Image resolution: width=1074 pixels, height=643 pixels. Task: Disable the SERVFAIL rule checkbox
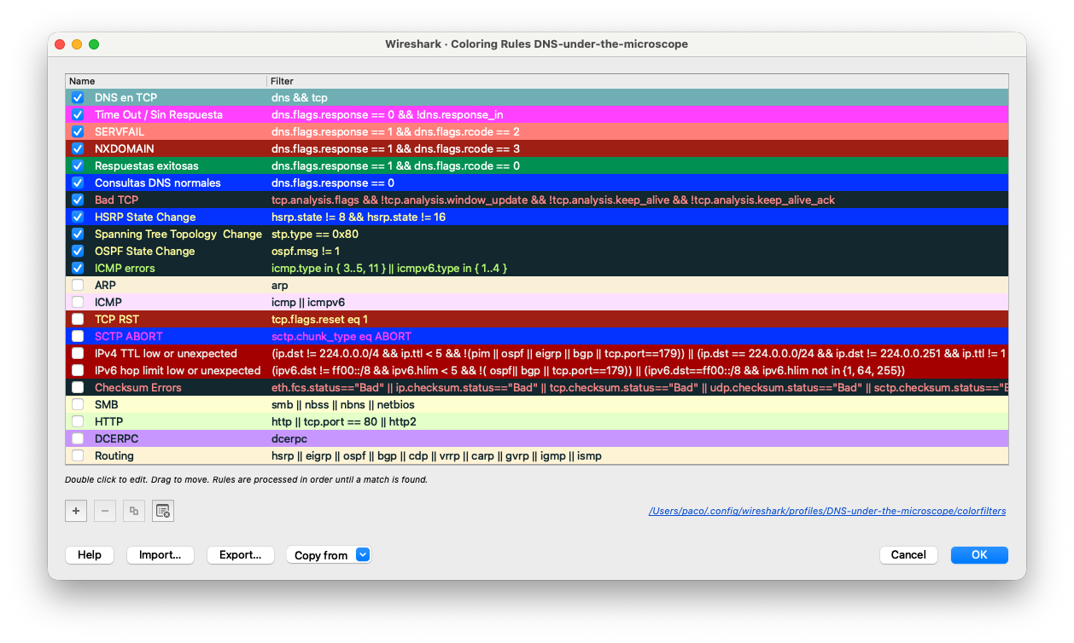pyautogui.click(x=78, y=132)
